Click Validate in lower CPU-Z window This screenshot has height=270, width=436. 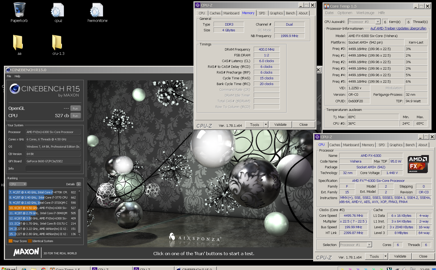pos(400,256)
